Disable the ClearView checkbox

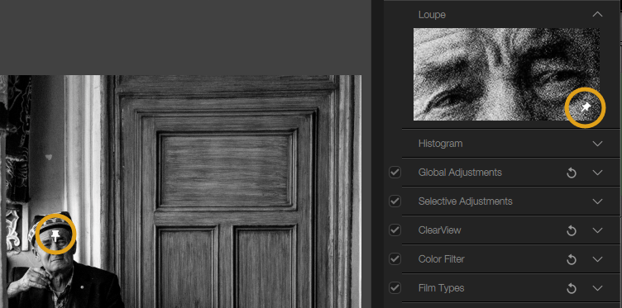(395, 230)
